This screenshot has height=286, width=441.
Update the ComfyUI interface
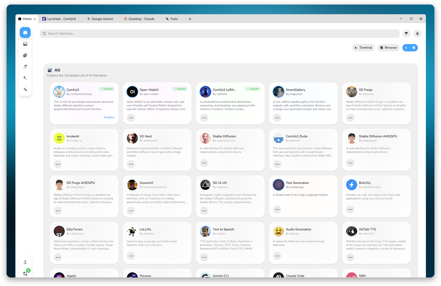tap(107, 89)
